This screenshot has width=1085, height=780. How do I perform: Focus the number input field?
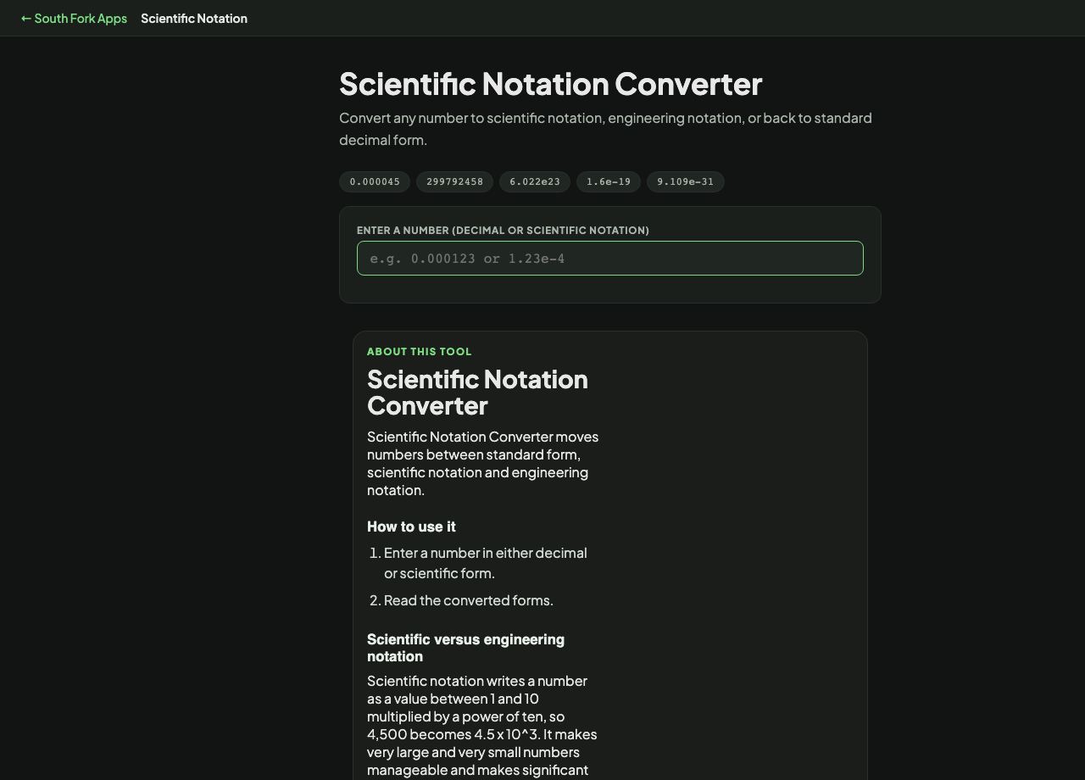[x=610, y=259]
